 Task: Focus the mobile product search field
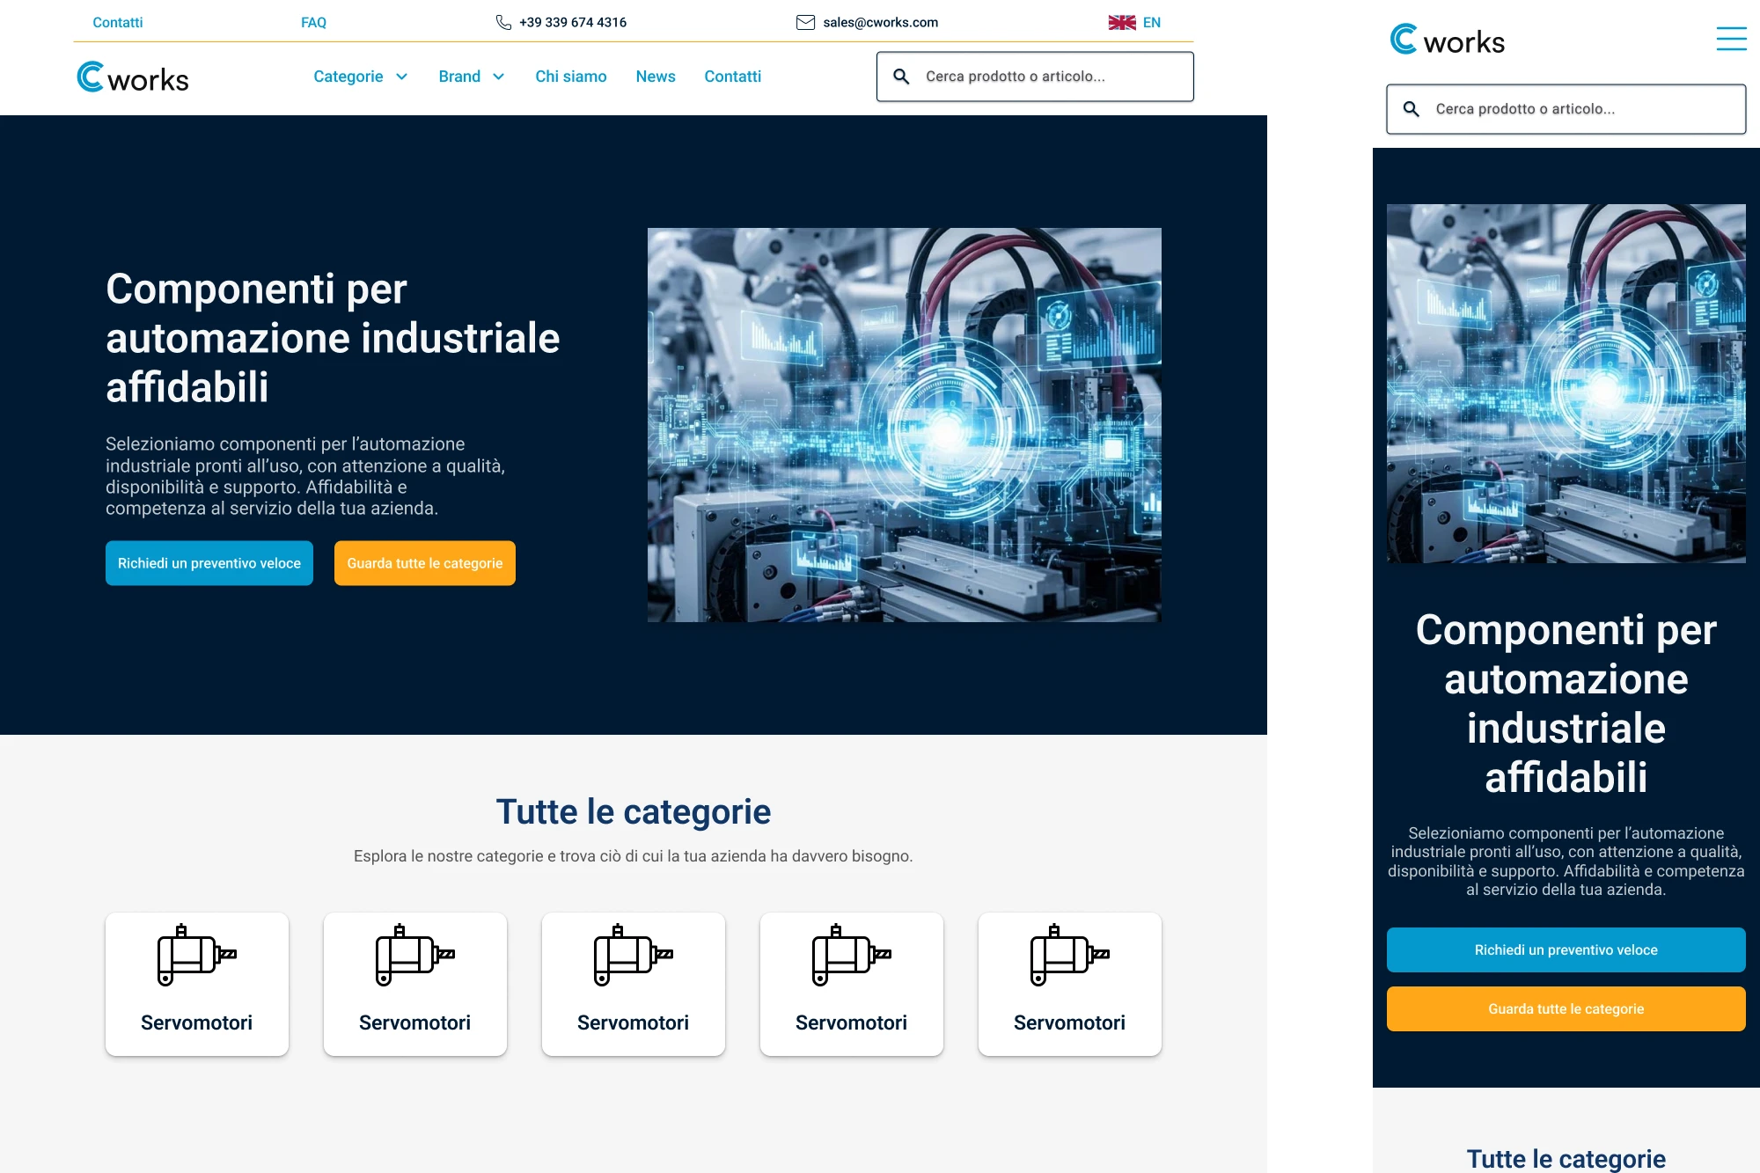(1566, 109)
